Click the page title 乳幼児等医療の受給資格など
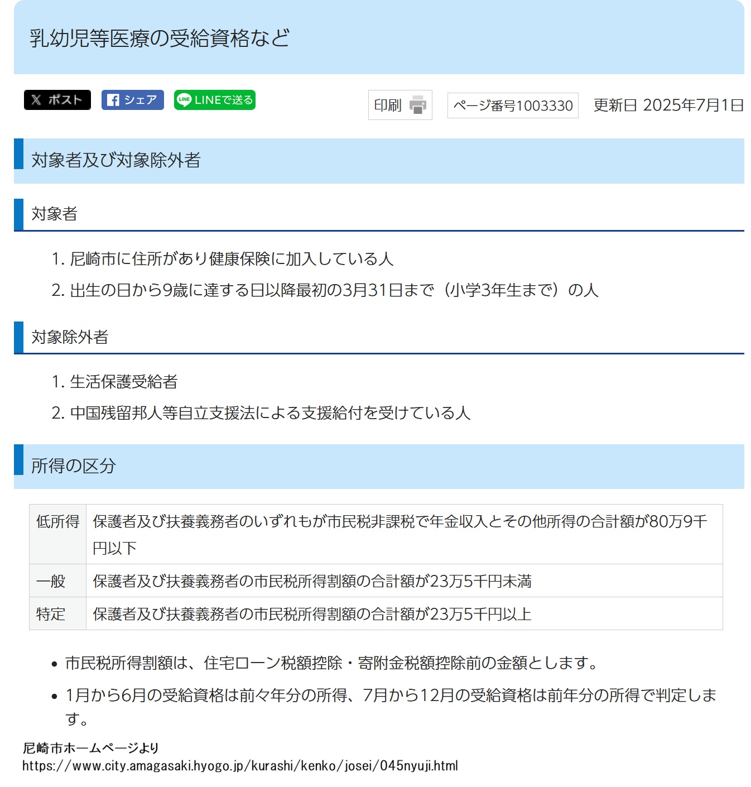The height and width of the screenshot is (787, 751). click(160, 38)
